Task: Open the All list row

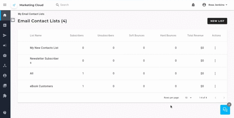Action: pos(122,73)
